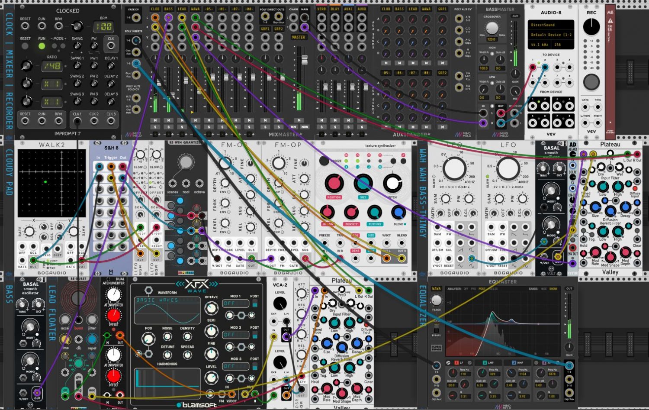Click the MixMaster Master fader handle
The image size is (649, 410).
tap(305, 59)
